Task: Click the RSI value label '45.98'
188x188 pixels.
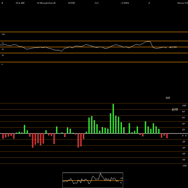Action: (173, 47)
